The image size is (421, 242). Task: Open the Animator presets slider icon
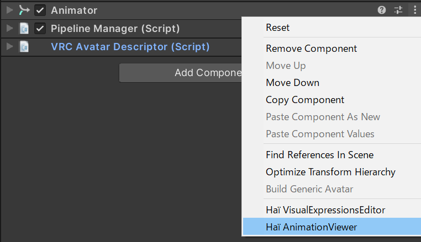pos(398,10)
